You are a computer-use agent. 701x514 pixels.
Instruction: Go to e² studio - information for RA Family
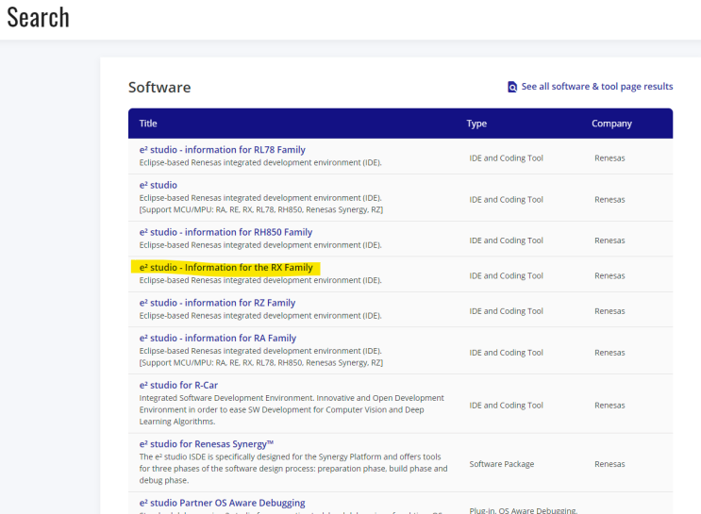pyautogui.click(x=217, y=338)
